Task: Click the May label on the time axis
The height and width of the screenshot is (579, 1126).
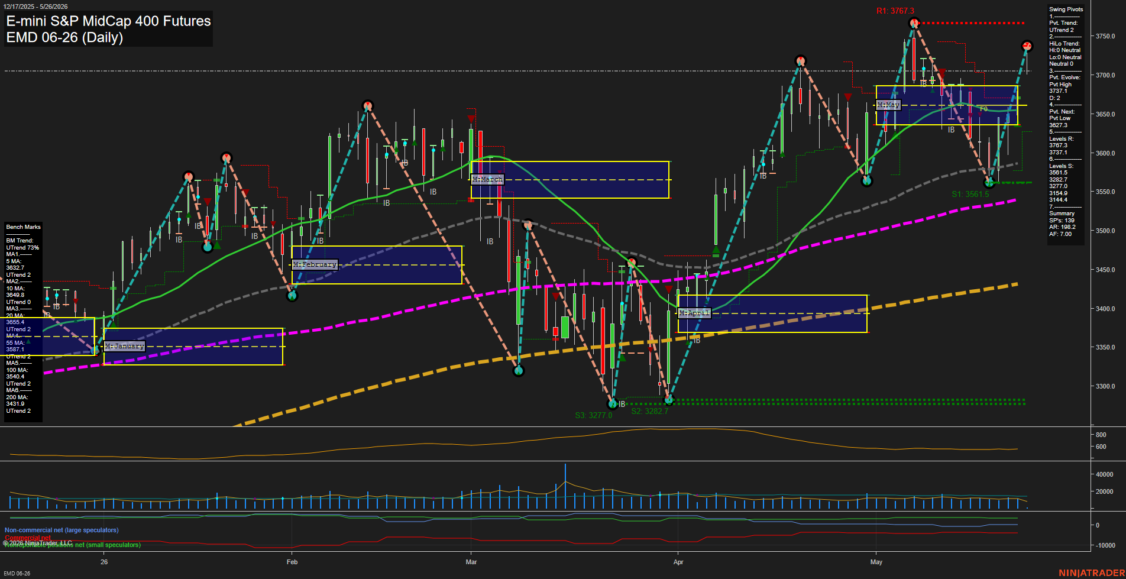Action: 876,562
